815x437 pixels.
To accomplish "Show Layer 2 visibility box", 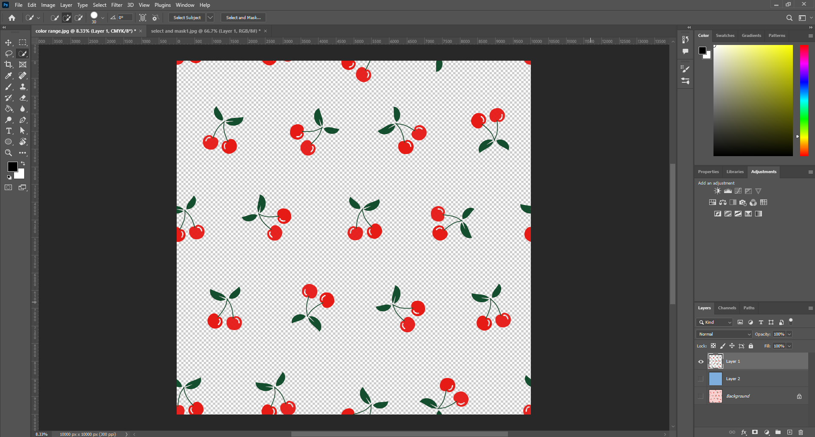I will click(x=701, y=379).
